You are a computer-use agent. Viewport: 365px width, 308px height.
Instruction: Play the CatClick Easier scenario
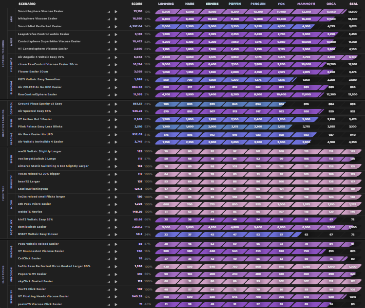(116, 259)
